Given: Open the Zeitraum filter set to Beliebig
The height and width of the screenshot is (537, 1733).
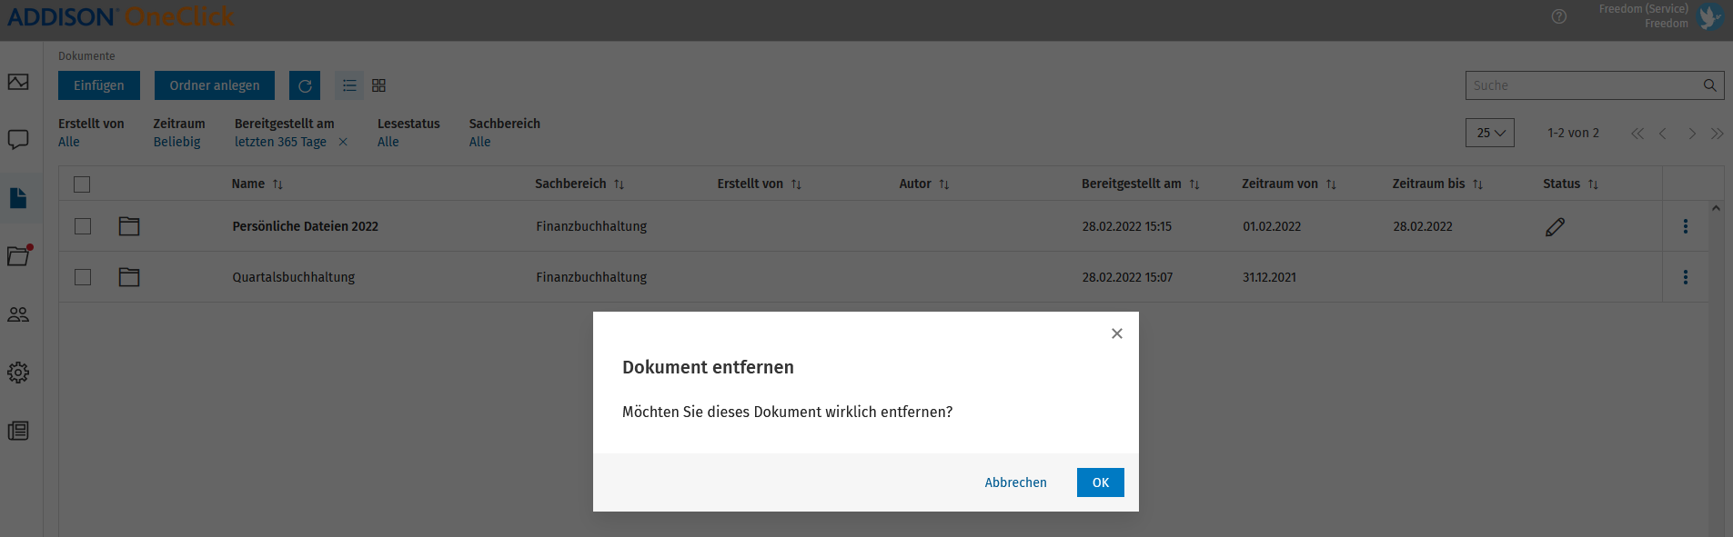Looking at the screenshot, I should pyautogui.click(x=176, y=142).
